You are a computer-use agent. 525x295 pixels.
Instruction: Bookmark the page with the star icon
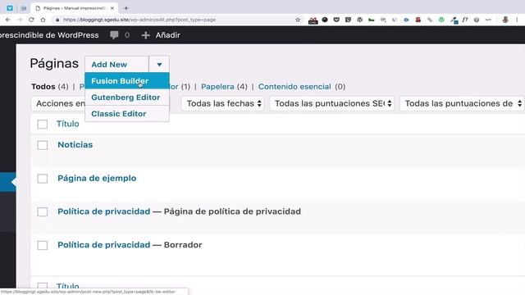(298, 20)
